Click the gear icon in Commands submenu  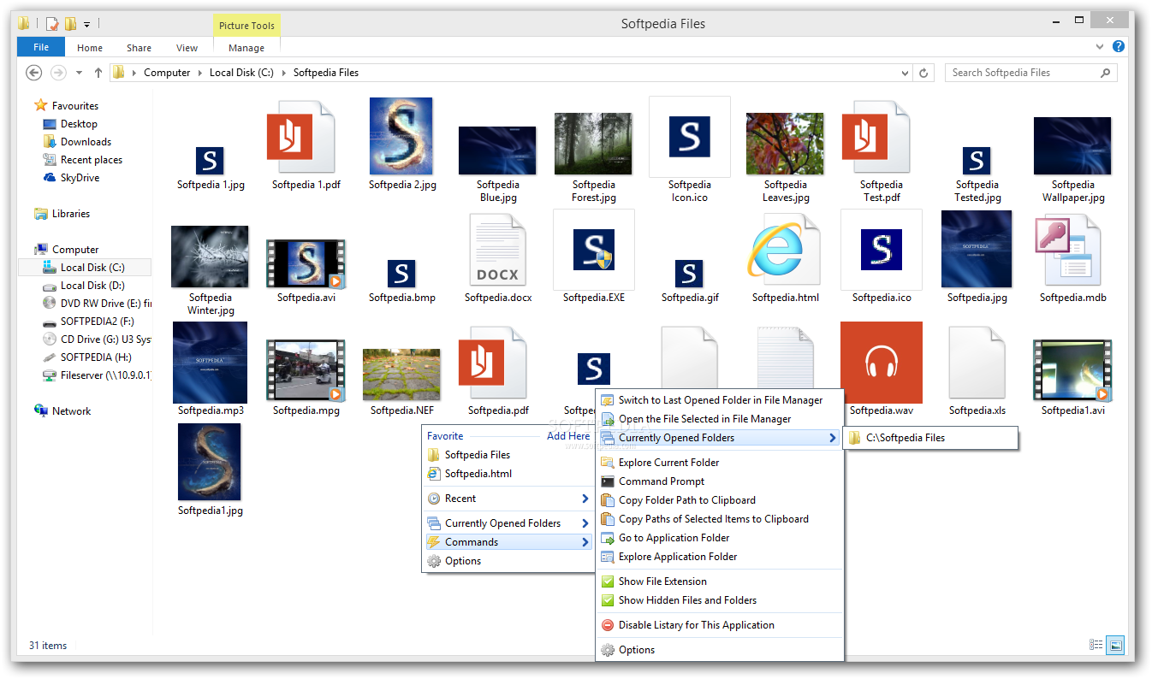(x=608, y=650)
